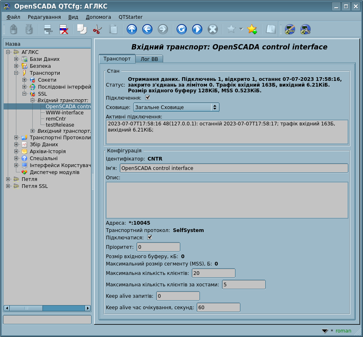Open the manual book icon in toolbar
Viewport: 363px width, 337px height.
pos(271,29)
